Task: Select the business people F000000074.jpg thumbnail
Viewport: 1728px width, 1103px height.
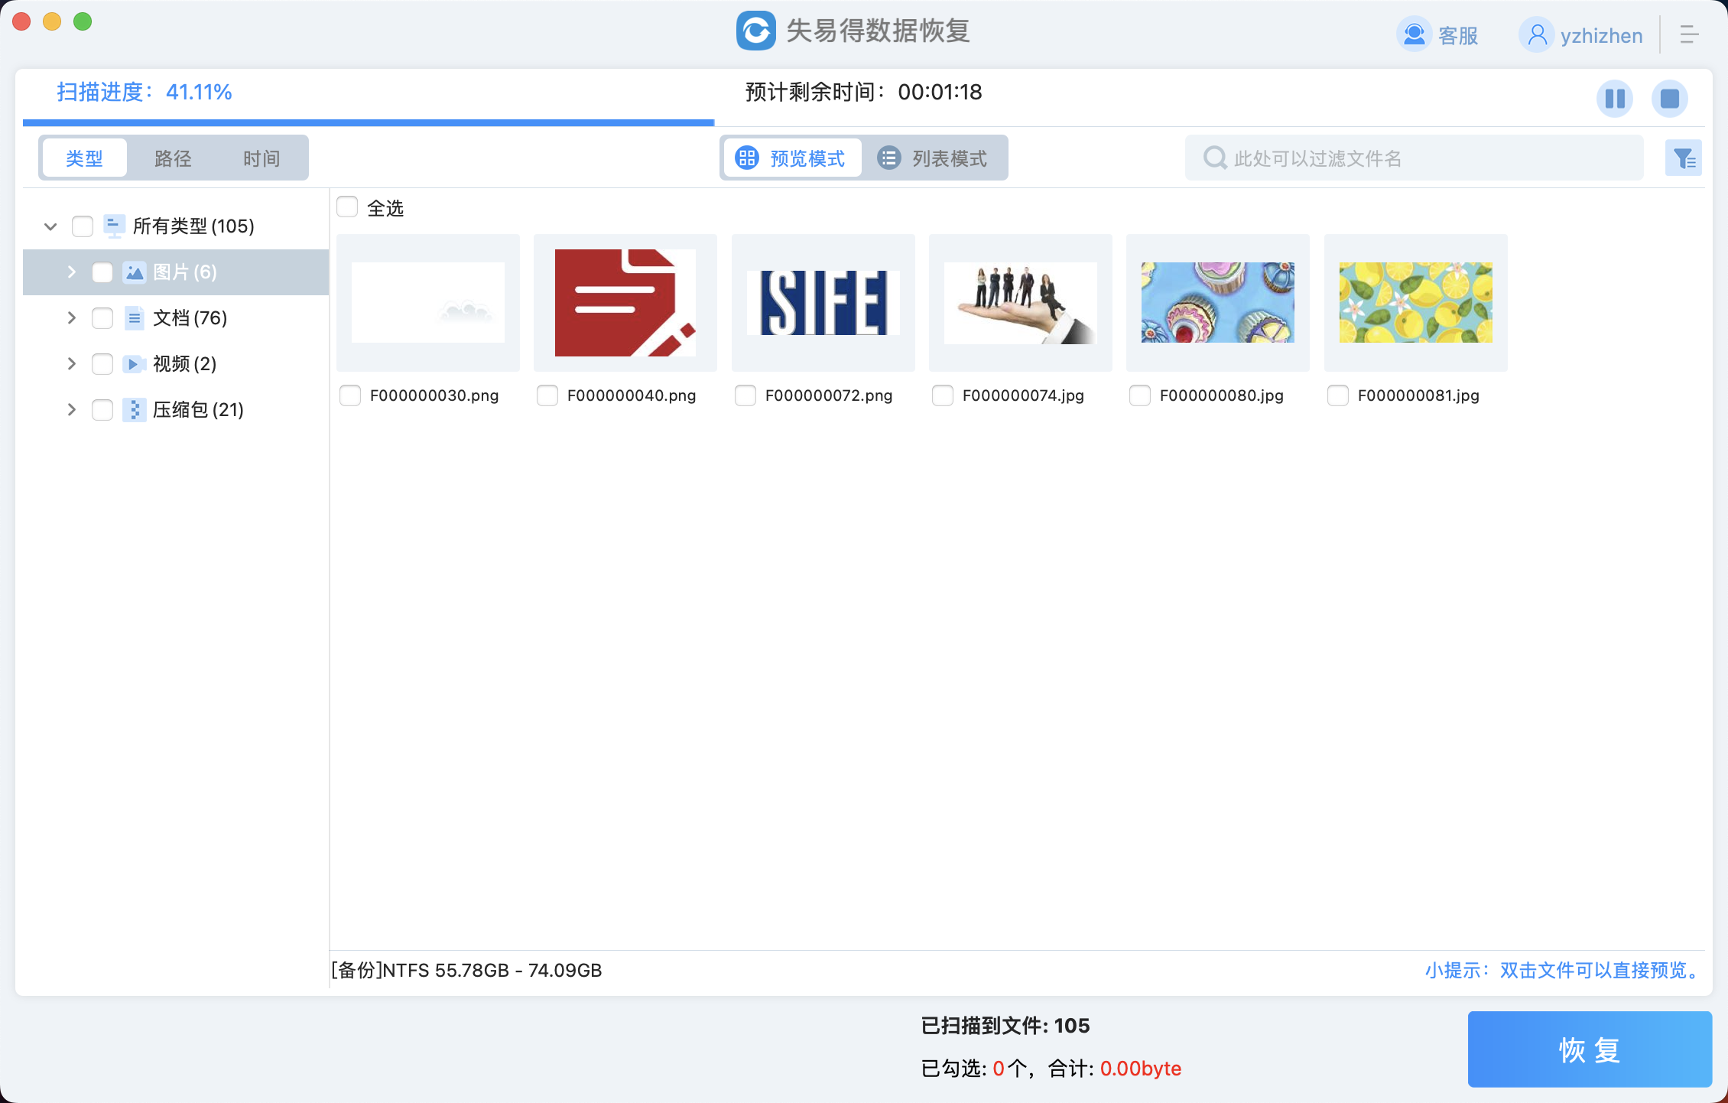Action: pos(1021,303)
